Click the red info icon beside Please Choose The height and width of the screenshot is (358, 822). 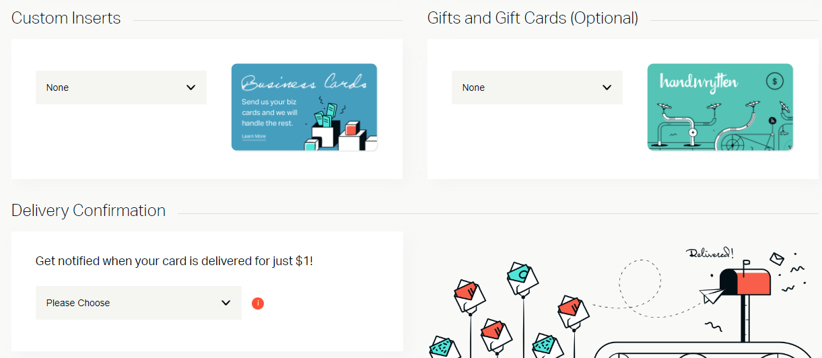coord(258,303)
